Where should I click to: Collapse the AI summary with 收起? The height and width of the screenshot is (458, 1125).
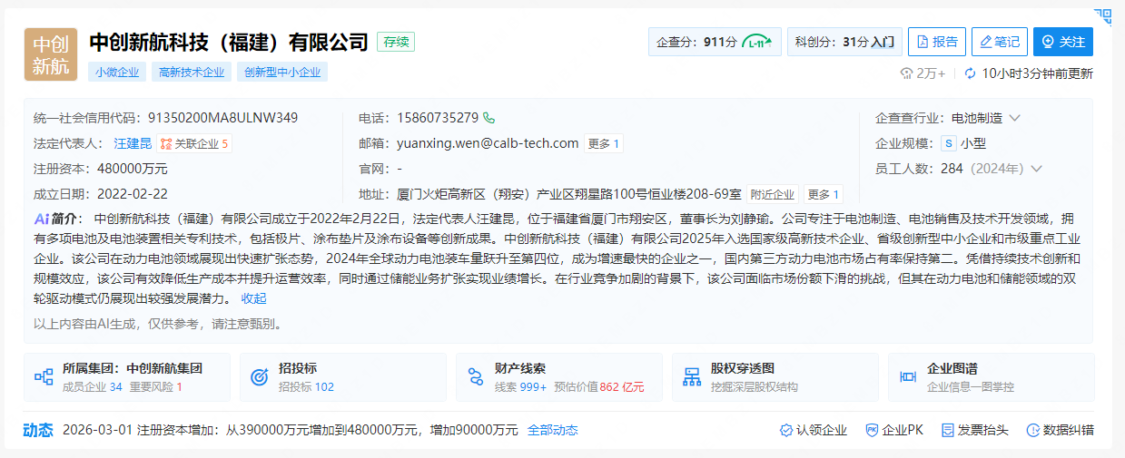click(253, 298)
